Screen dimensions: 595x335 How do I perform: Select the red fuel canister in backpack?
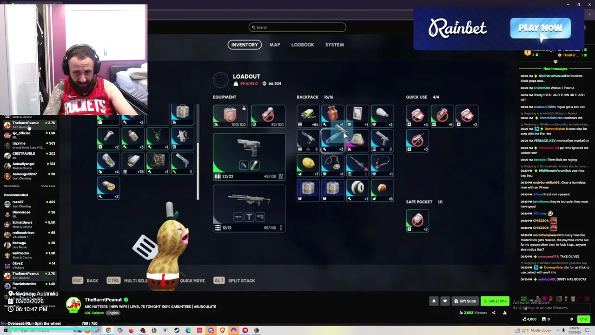(333, 116)
